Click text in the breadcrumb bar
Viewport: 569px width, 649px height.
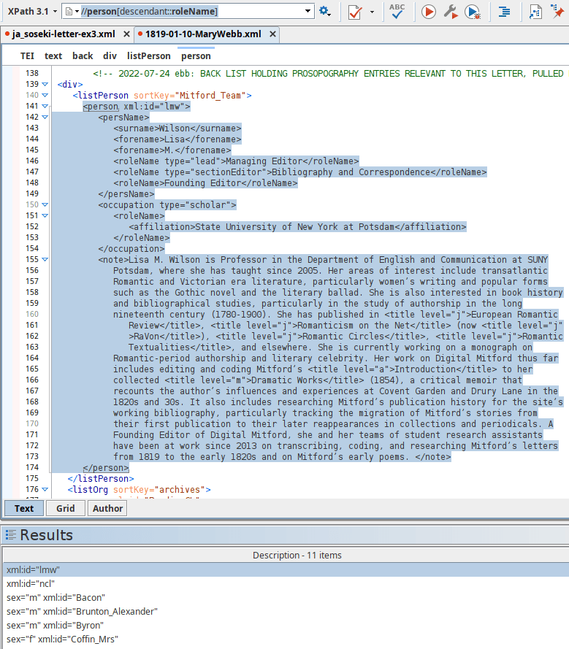pos(53,56)
